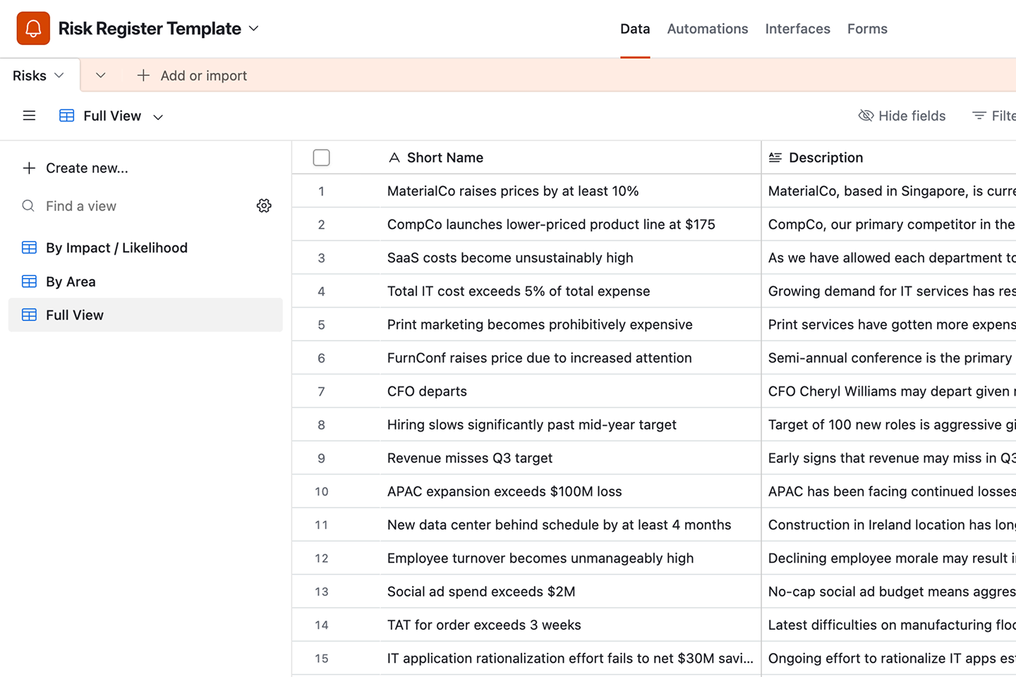
Task: Click the grid icon beside By Area
Action: [29, 281]
